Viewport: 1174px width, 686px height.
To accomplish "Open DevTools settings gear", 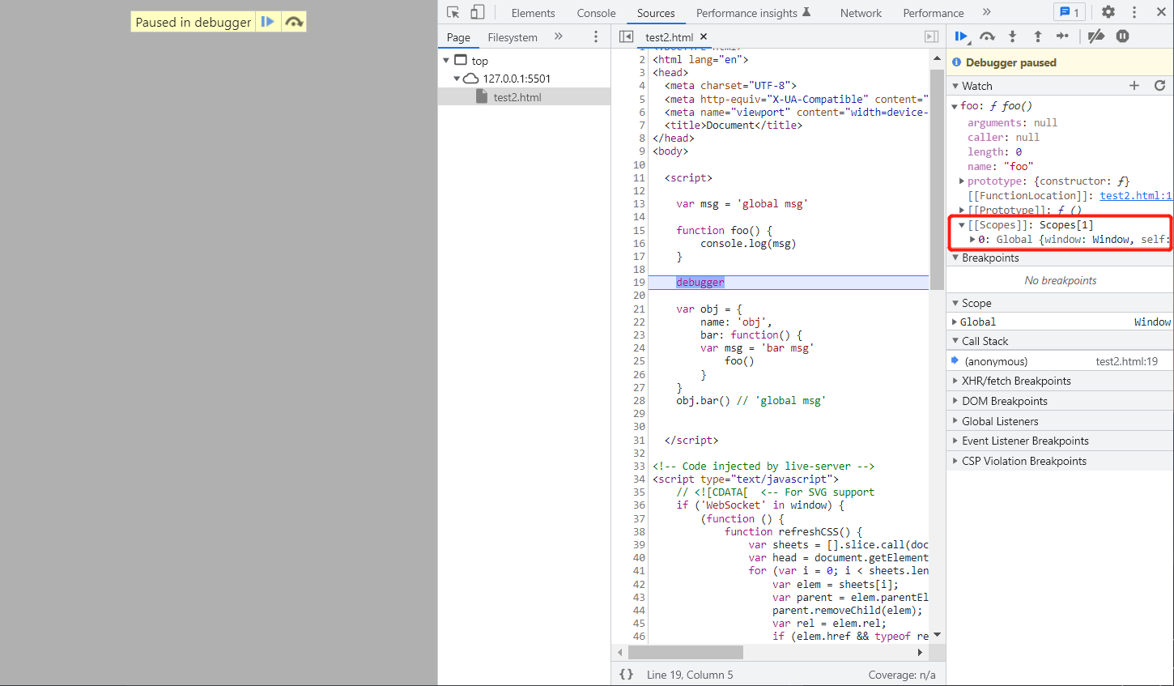I will click(1108, 12).
